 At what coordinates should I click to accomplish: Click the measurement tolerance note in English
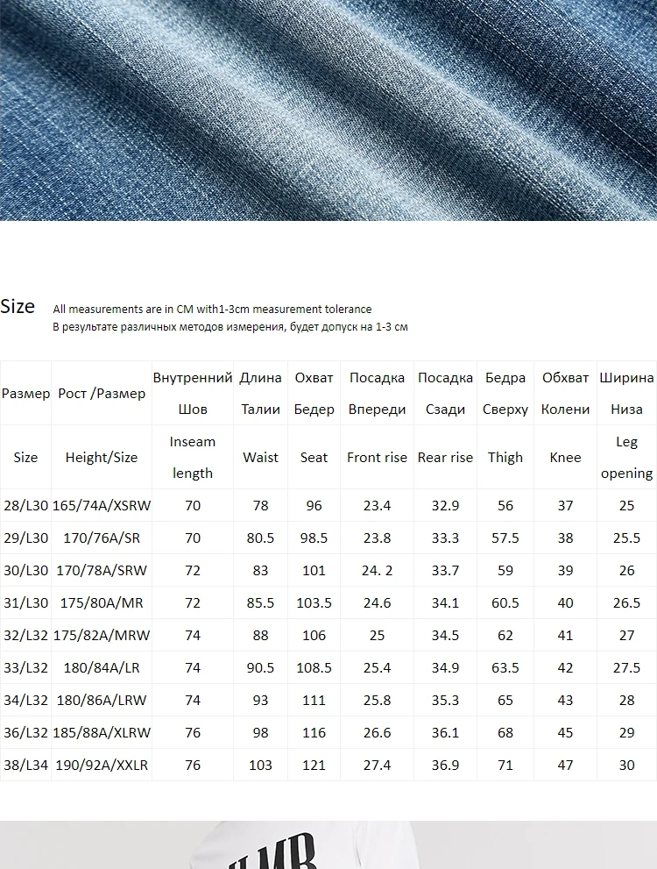click(212, 310)
